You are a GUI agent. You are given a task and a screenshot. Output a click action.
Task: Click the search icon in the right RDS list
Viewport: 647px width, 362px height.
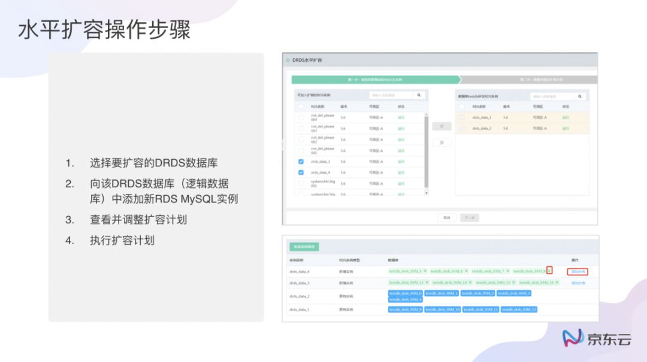point(580,96)
